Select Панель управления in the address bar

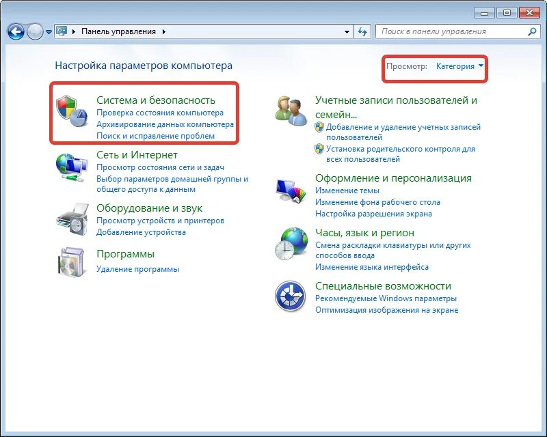[x=118, y=31]
